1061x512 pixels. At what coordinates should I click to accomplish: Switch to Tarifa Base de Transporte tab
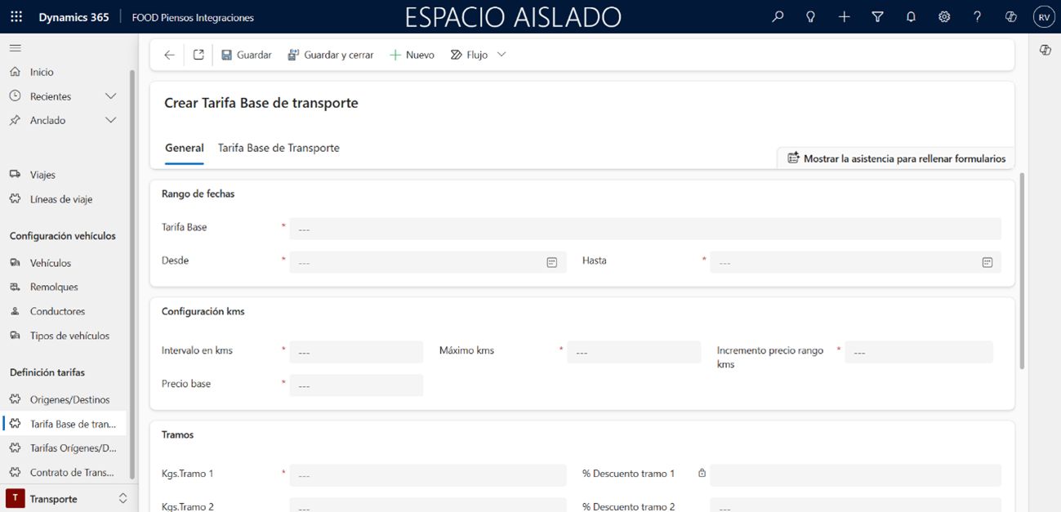click(279, 148)
